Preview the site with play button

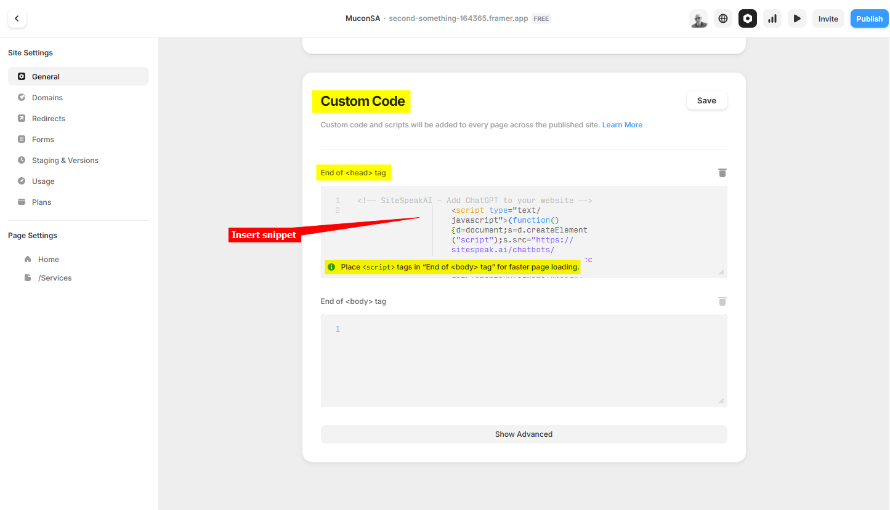coord(797,19)
